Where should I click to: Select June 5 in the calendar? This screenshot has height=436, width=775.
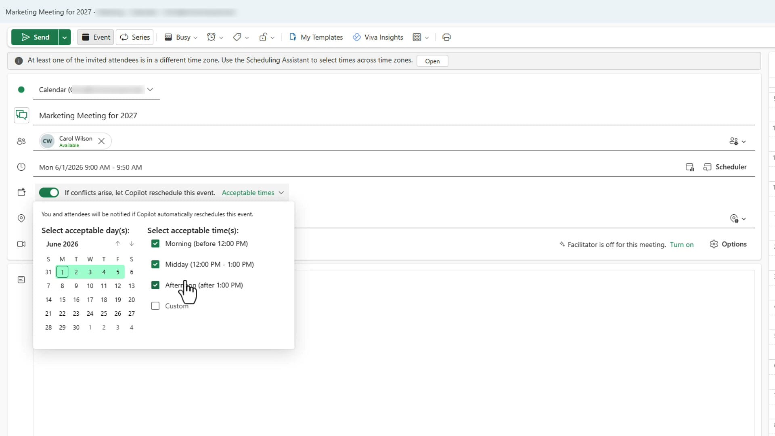[x=118, y=272]
